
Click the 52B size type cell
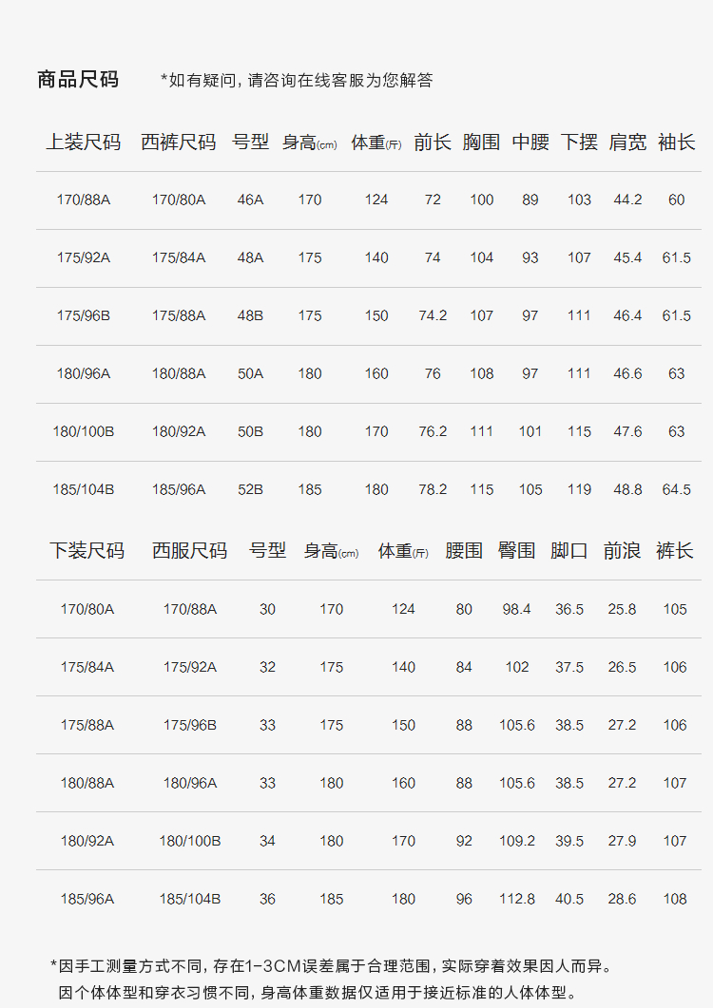pyautogui.click(x=251, y=489)
